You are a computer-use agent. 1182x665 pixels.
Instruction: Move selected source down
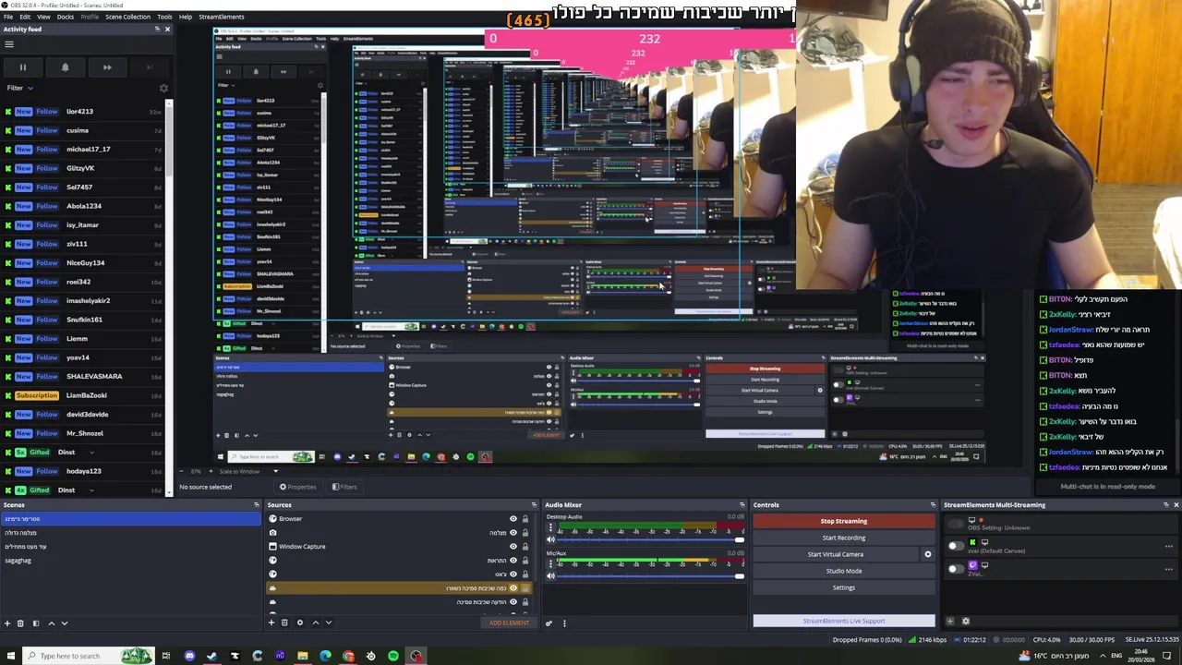point(328,623)
